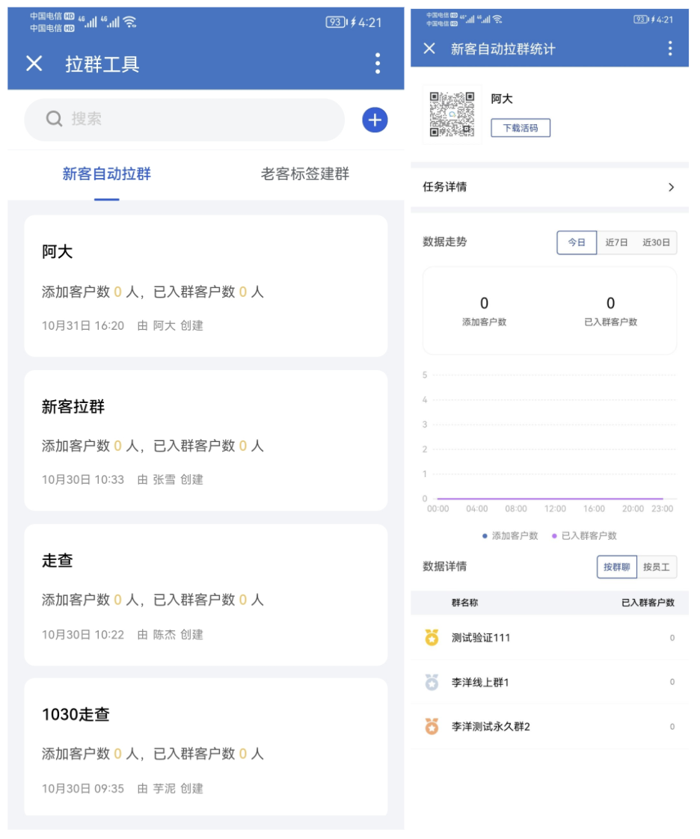Tap the blue plus add icon

(x=375, y=120)
